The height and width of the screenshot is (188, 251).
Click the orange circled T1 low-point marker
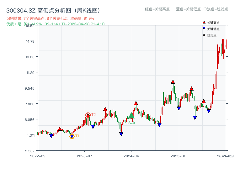[72, 136]
